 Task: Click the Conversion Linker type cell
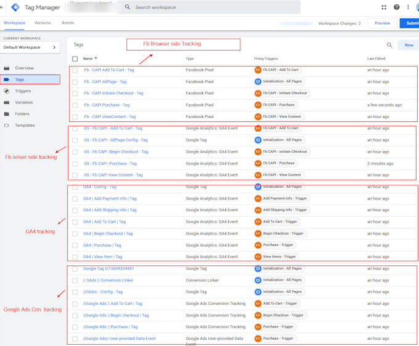pos(202,280)
